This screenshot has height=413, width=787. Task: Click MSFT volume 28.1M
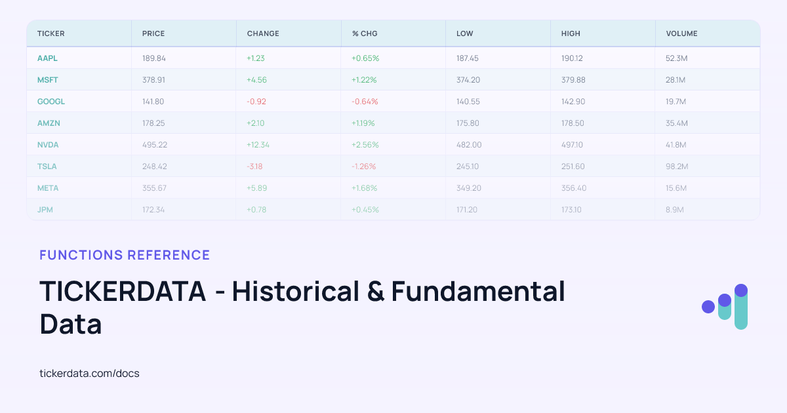pos(676,79)
